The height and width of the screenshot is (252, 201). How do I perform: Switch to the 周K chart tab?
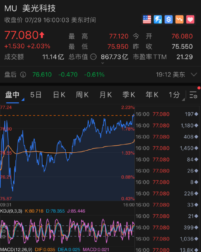click(82, 95)
